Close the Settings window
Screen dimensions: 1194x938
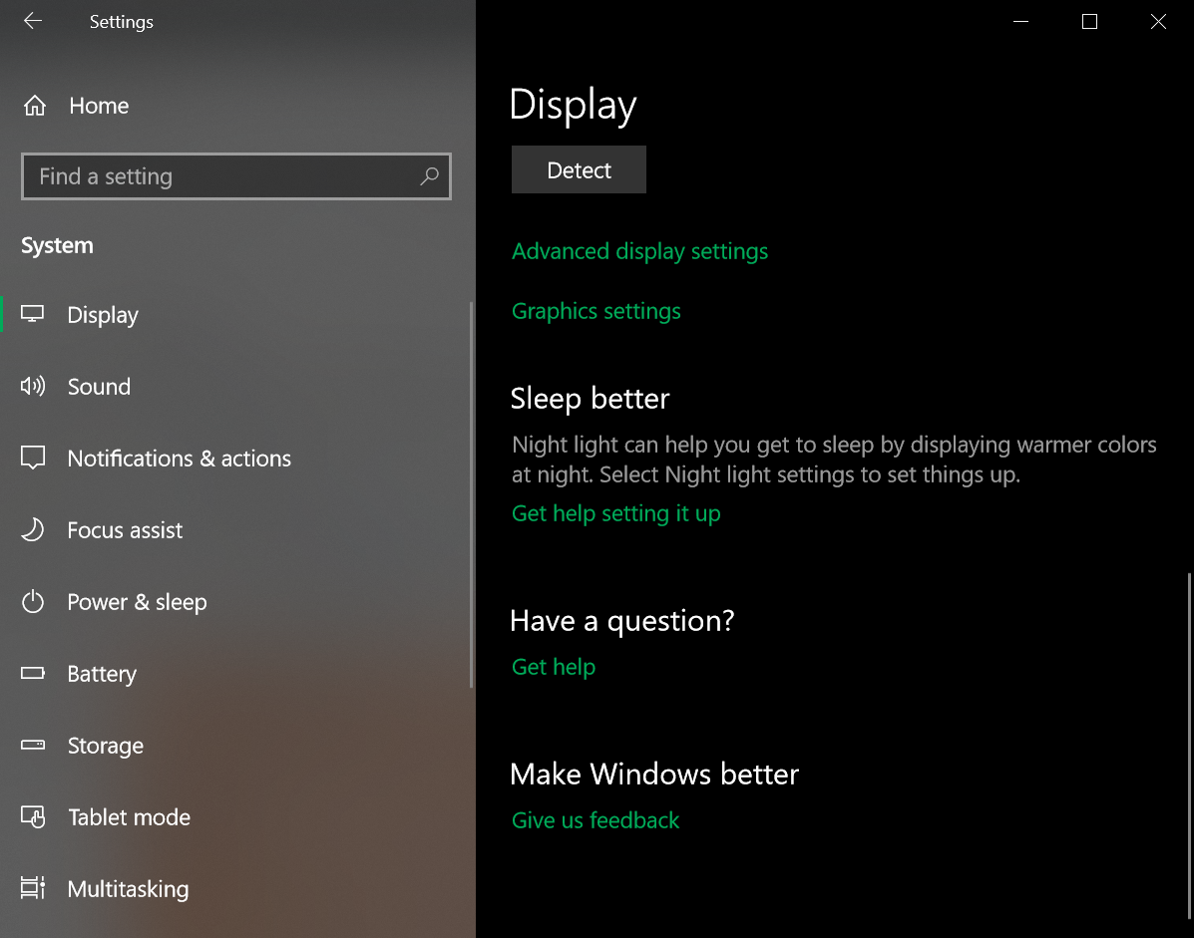[x=1158, y=21]
